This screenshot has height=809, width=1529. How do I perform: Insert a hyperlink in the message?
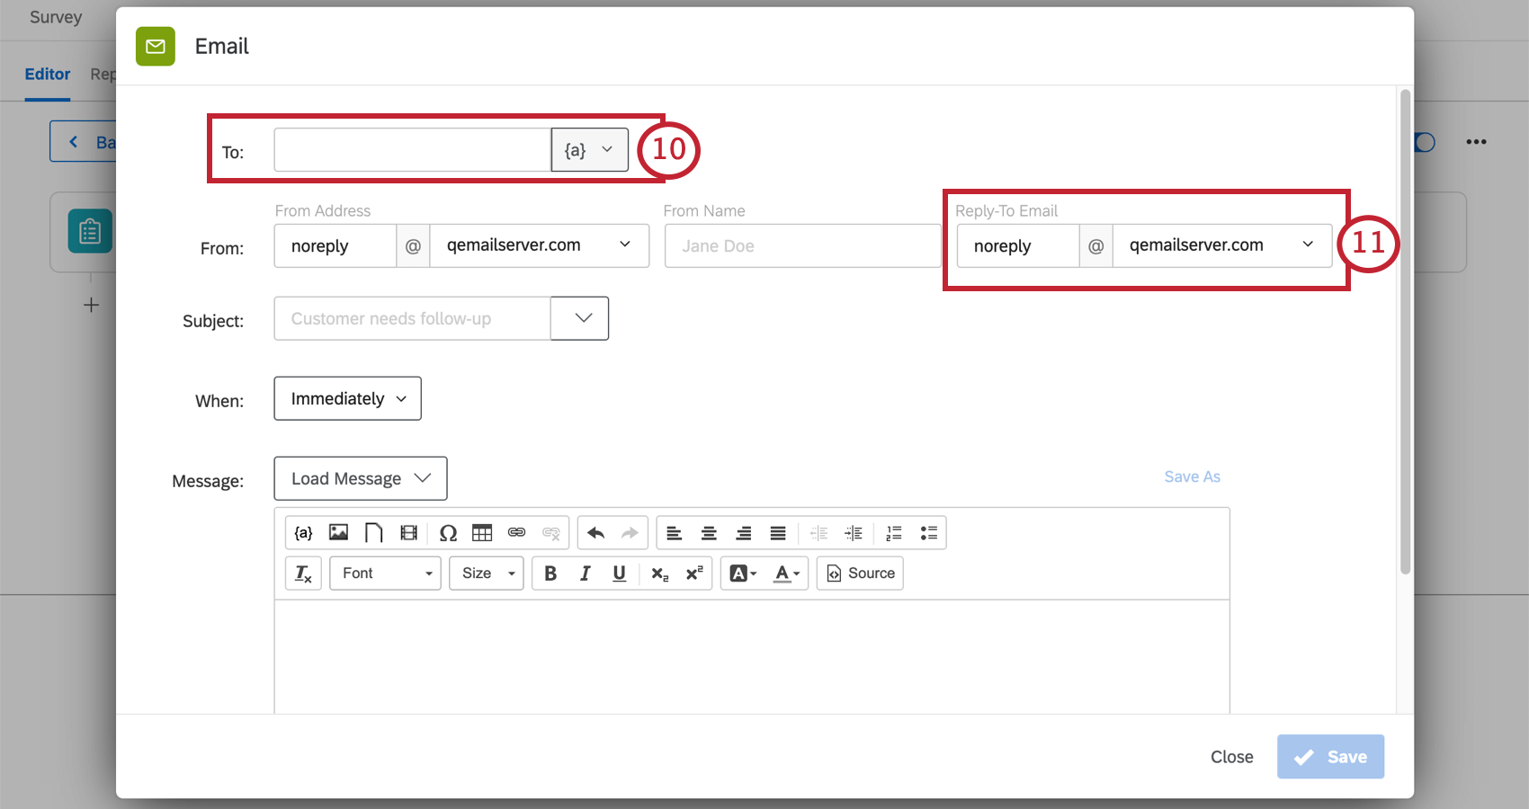click(x=516, y=532)
